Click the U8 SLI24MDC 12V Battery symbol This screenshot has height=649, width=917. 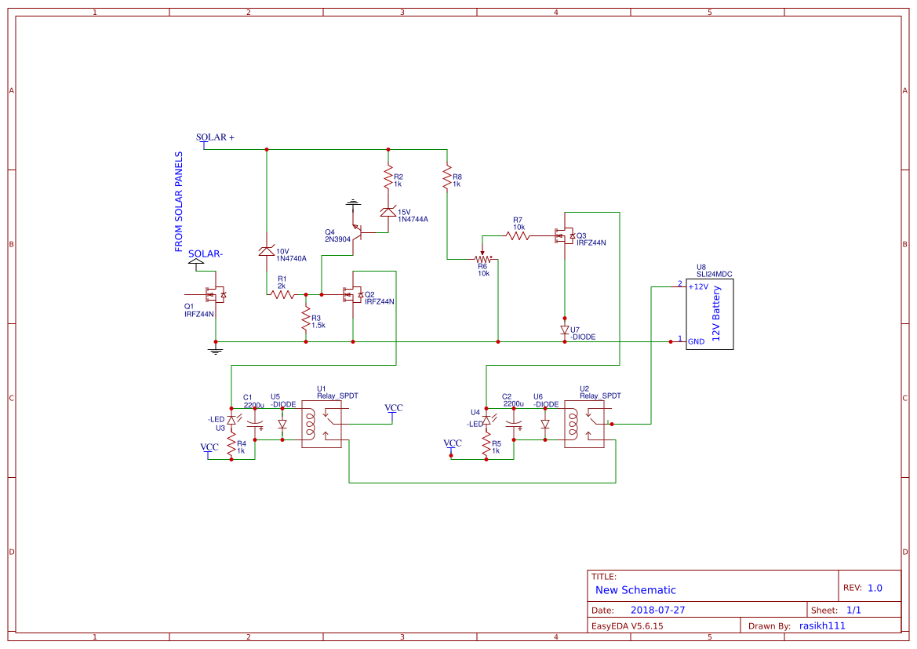click(x=710, y=314)
